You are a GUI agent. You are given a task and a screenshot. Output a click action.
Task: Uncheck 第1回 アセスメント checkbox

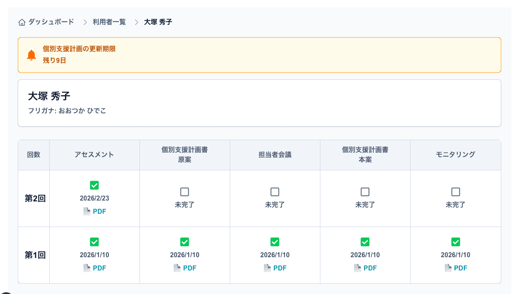pyautogui.click(x=94, y=242)
